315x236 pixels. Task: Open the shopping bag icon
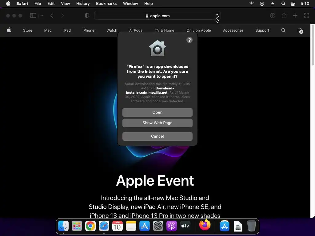point(300,30)
